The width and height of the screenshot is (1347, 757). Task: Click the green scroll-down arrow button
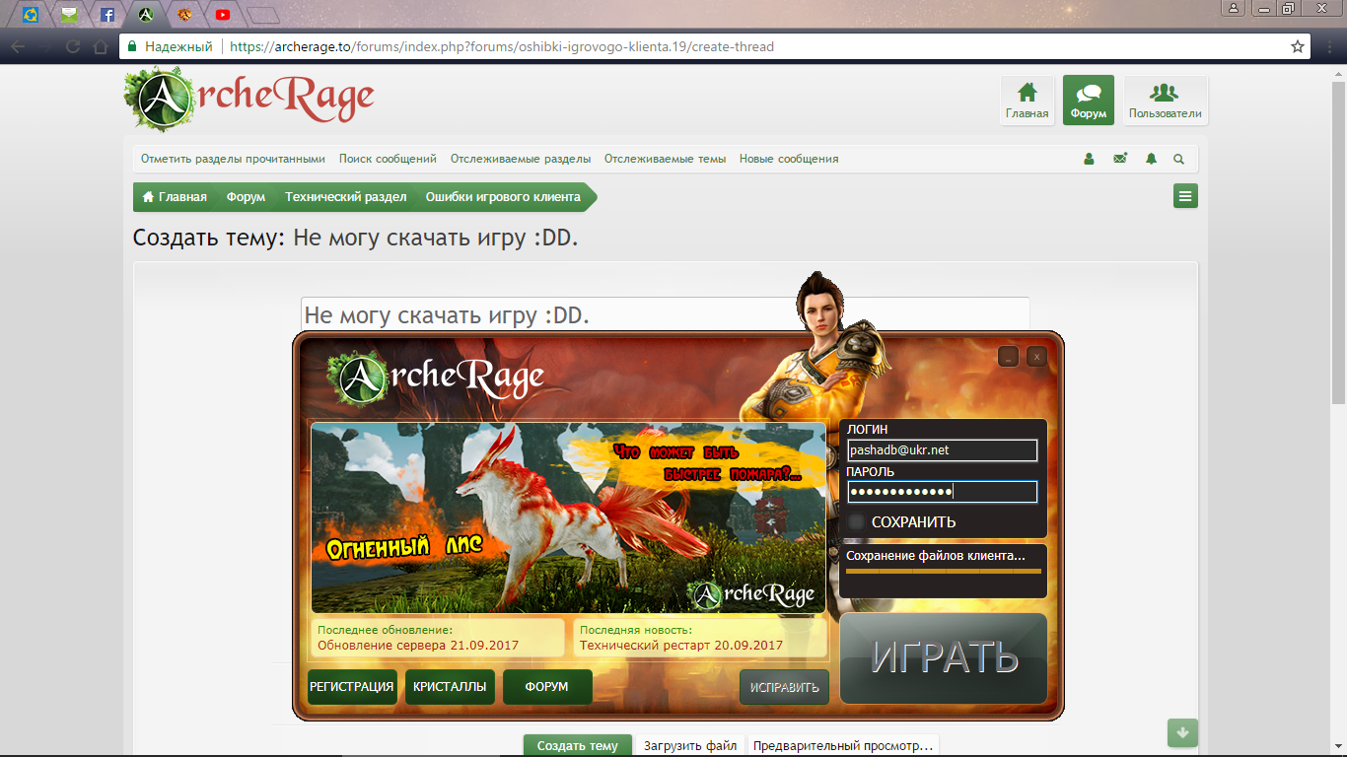pyautogui.click(x=1182, y=732)
